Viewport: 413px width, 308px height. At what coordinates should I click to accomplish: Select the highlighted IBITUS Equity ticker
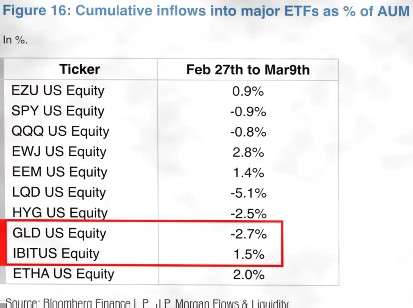56,254
